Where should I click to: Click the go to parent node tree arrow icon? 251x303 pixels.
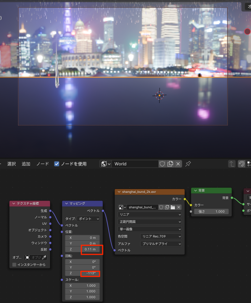tap(232, 164)
